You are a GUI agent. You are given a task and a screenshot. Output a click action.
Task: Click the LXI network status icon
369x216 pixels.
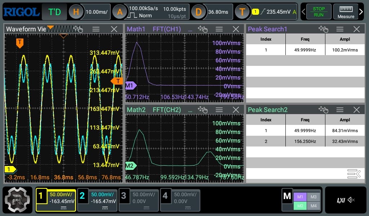(340, 199)
